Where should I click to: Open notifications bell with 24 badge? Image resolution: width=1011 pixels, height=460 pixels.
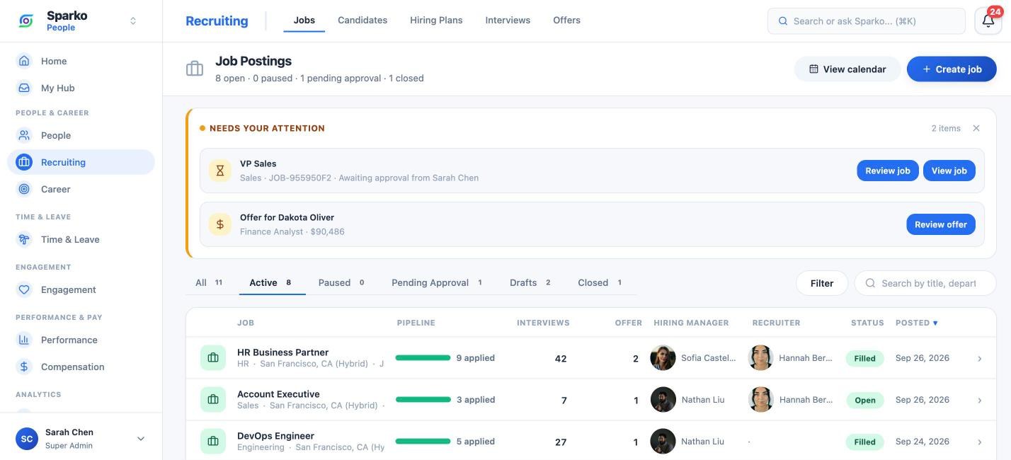pos(988,21)
